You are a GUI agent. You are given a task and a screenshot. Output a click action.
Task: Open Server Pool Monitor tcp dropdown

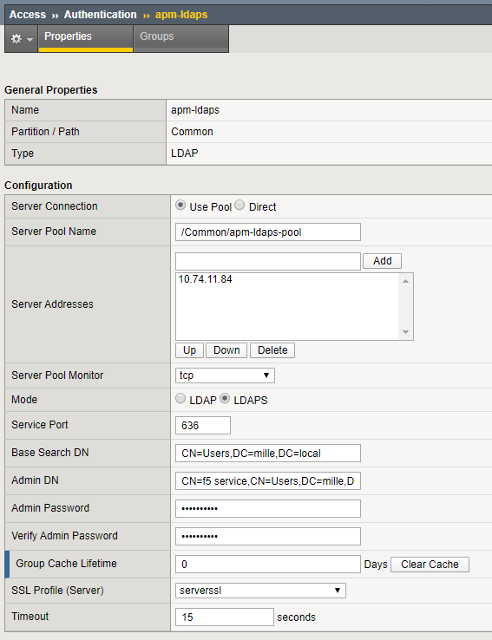tap(225, 376)
